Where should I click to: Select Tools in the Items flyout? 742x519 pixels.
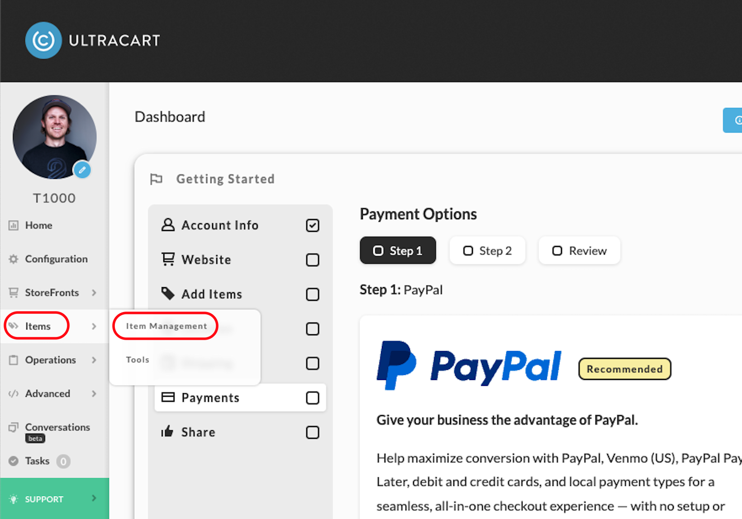click(x=138, y=360)
